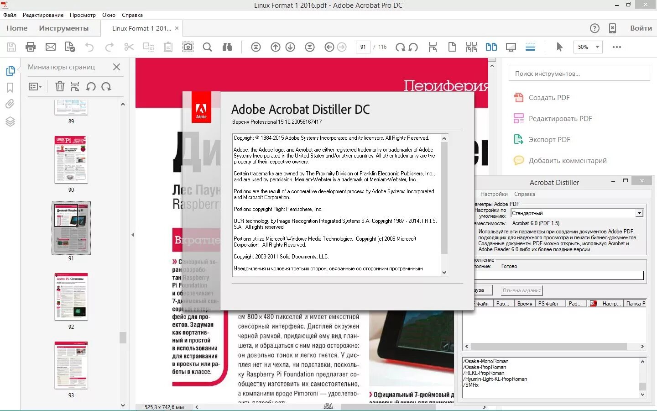The image size is (657, 411).
Task: Rotate page counterclockwise in main toolbar
Action: point(413,47)
